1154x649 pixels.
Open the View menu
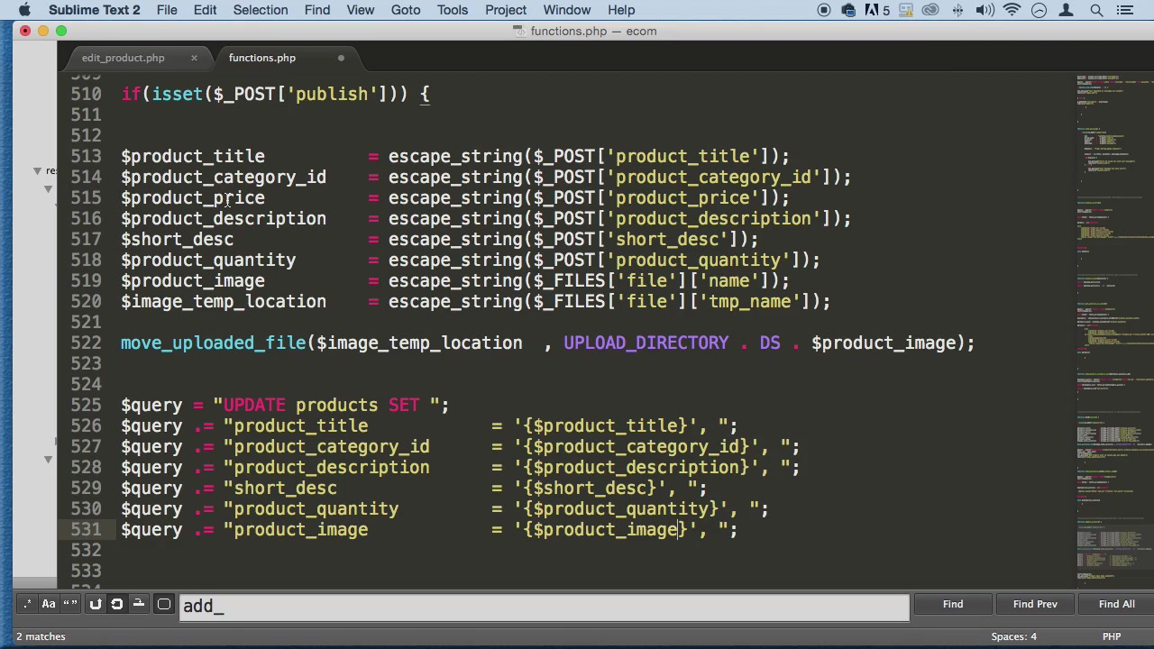(x=360, y=10)
